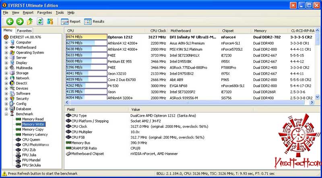The image size is (322, 178).
Task: Select the Benchmark hourglass item
Action: pos(12,114)
